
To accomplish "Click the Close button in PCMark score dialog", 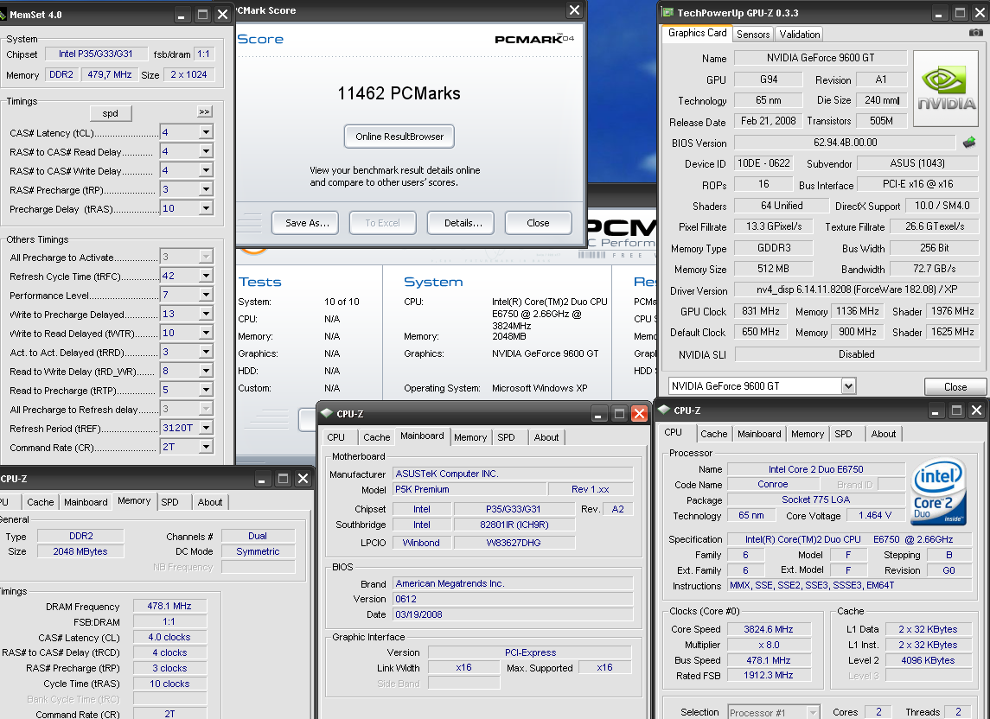I will [539, 223].
